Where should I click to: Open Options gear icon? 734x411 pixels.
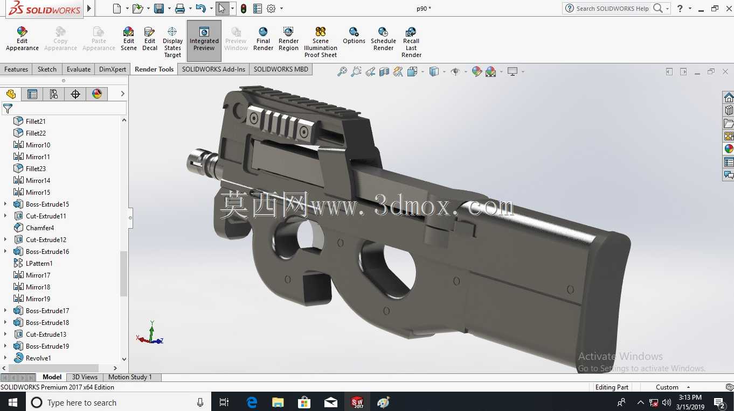pos(271,9)
